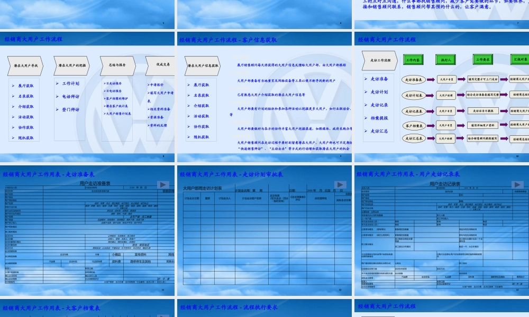Click the 走访记录表 oval
The image size is (529, 317).
[x=413, y=111]
